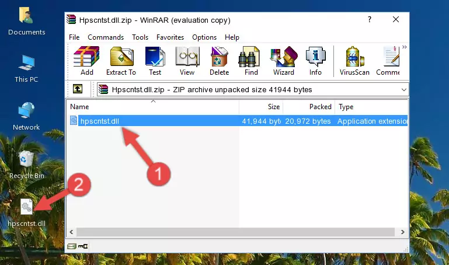This screenshot has width=449, height=265.
Task: Open the File menu
Action: point(74,37)
